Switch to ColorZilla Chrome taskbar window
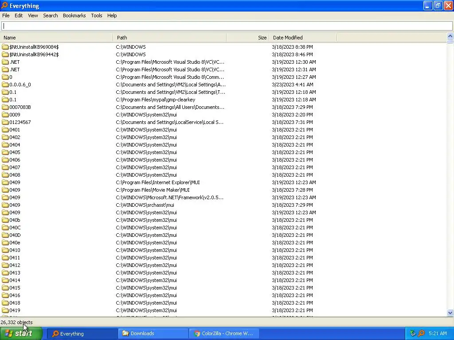454x340 pixels. (x=224, y=334)
